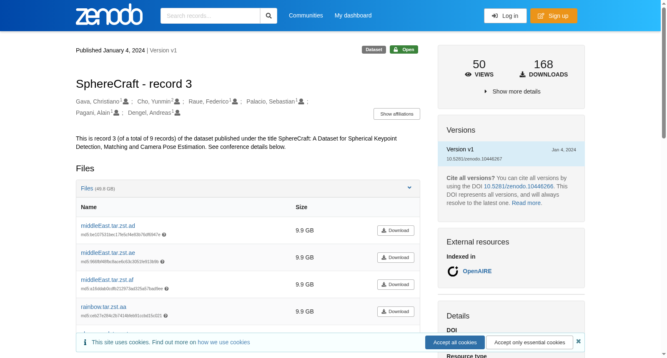Open profile icon next to Pagani, Alain

(x=116, y=113)
